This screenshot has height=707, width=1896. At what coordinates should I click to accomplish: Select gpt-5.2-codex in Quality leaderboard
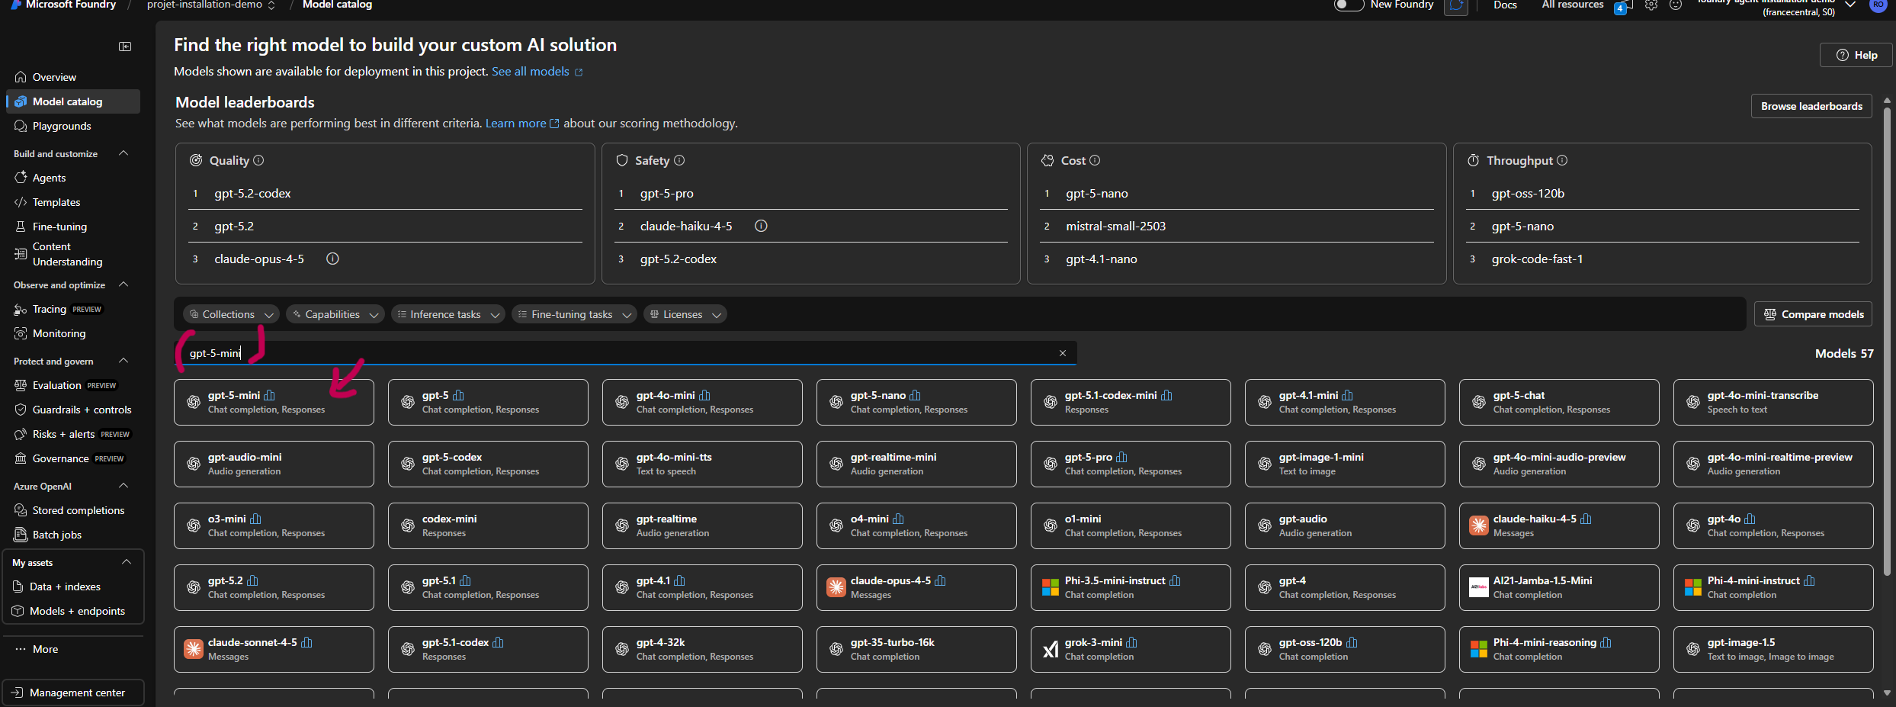252,194
